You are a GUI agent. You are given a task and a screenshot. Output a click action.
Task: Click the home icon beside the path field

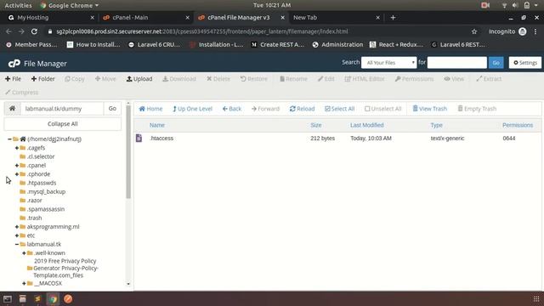pos(12,109)
